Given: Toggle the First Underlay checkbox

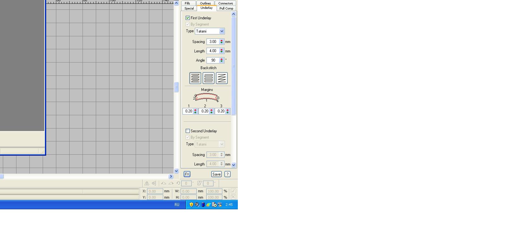Looking at the screenshot, I should point(188,18).
